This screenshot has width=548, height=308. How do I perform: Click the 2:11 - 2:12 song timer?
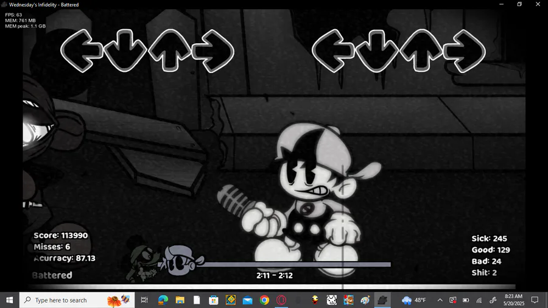275,275
